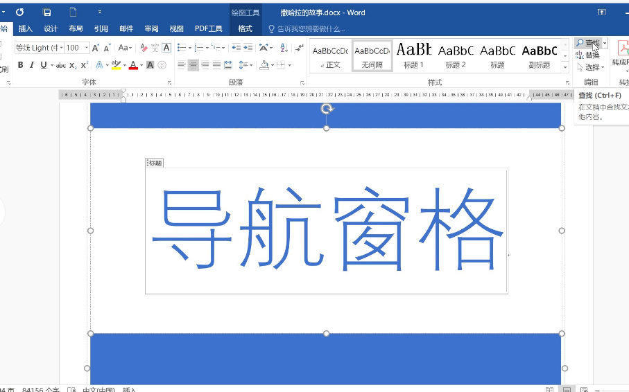Click the rotation handle above the shape
629x392 pixels.
coord(327,109)
